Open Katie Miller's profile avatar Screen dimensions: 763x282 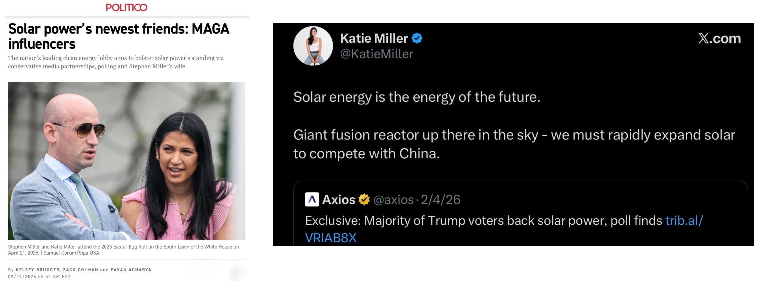click(313, 46)
